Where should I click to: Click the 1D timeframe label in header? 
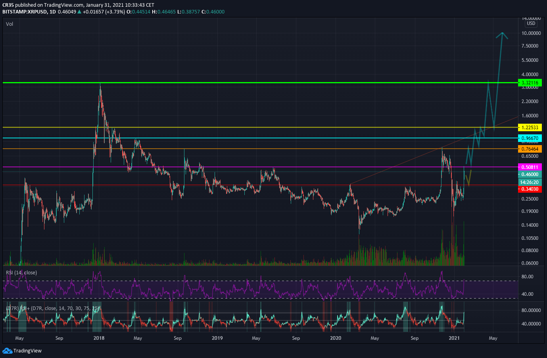coord(52,12)
